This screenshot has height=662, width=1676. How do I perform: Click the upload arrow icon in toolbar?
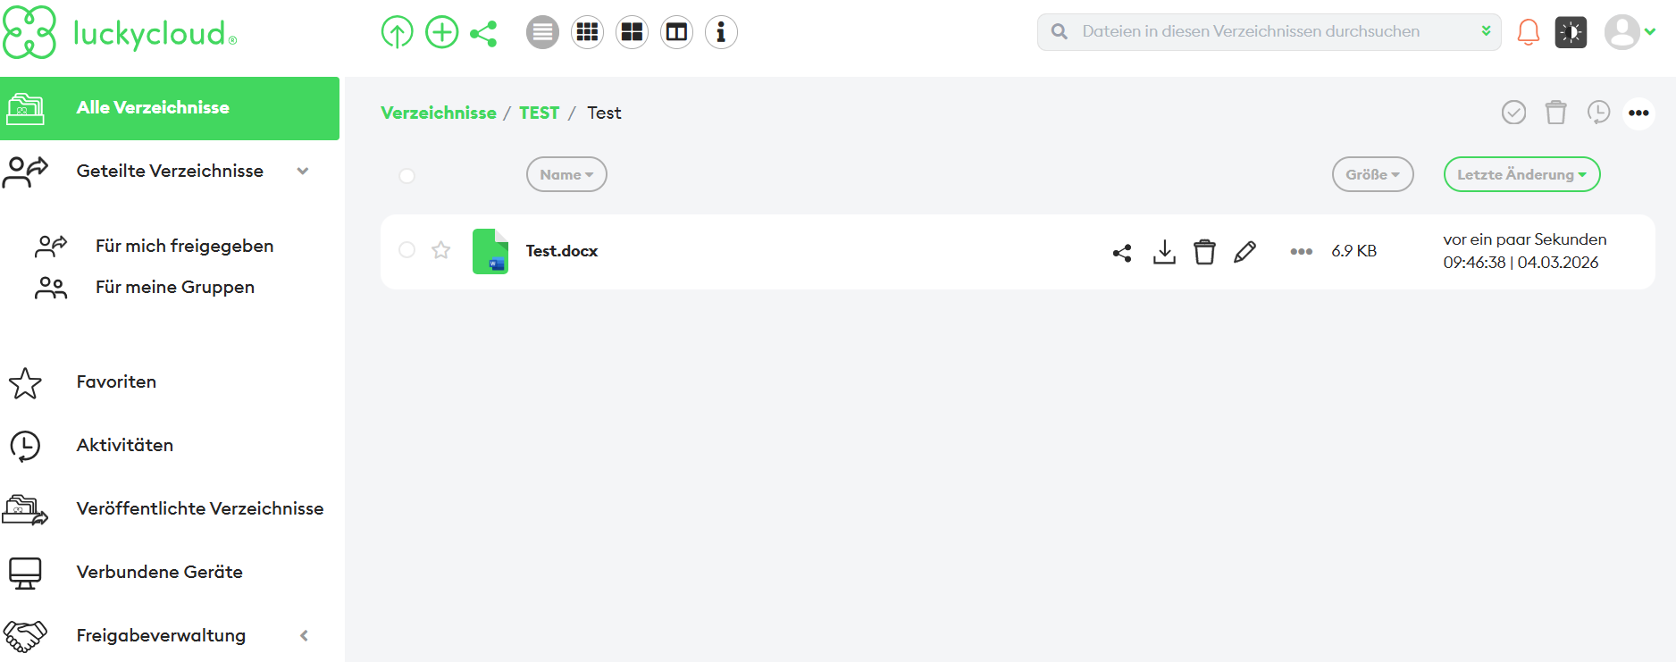397,33
